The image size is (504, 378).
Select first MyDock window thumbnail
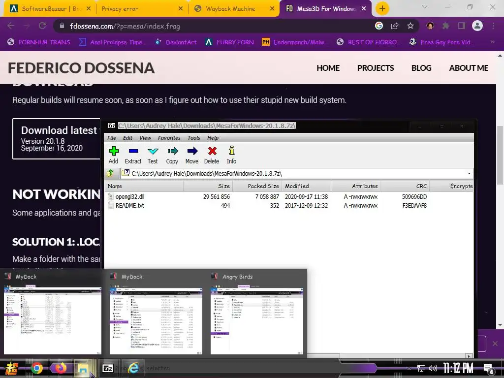point(52,314)
